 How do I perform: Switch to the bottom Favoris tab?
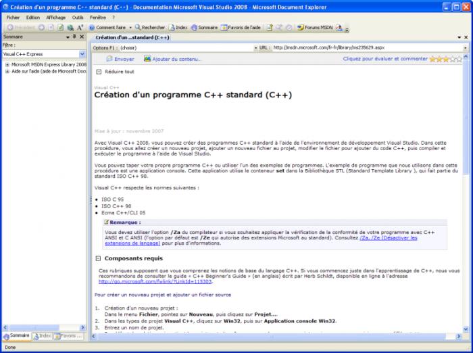(68, 336)
